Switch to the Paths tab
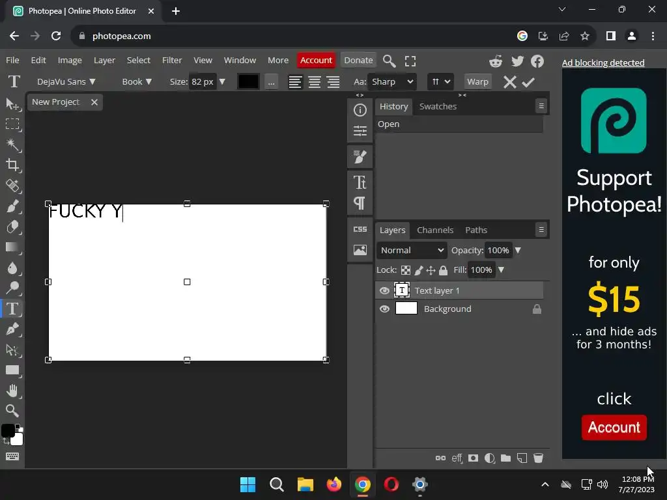The width and height of the screenshot is (667, 500). 476,230
